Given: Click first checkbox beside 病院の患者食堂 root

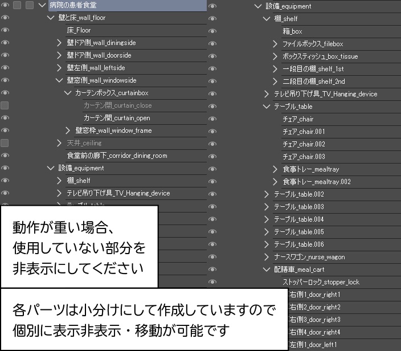Looking at the screenshot, I should click(x=17, y=5).
